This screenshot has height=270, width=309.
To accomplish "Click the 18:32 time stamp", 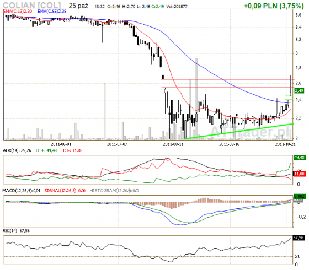I will 99,7.
